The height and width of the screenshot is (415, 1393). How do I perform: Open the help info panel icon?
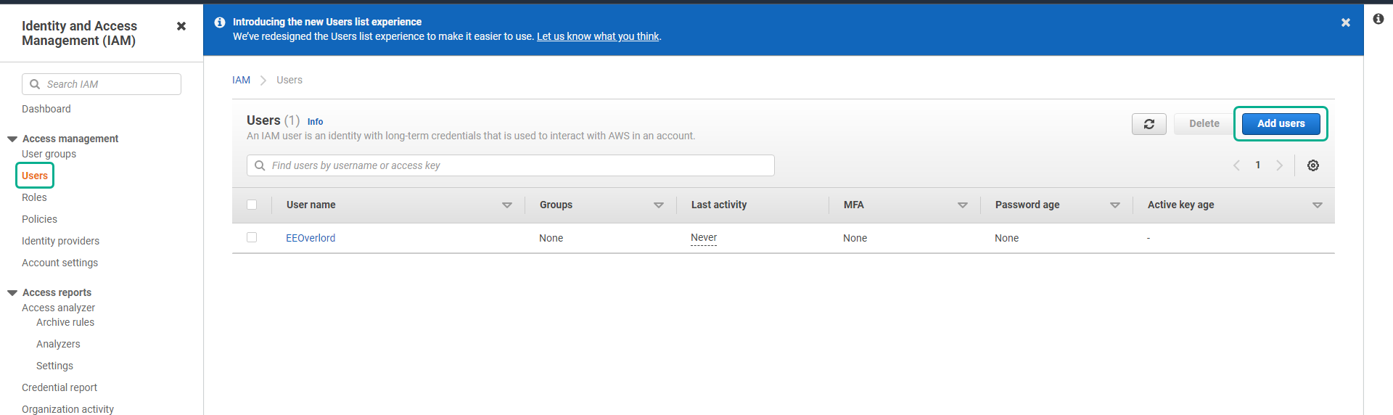1378,19
